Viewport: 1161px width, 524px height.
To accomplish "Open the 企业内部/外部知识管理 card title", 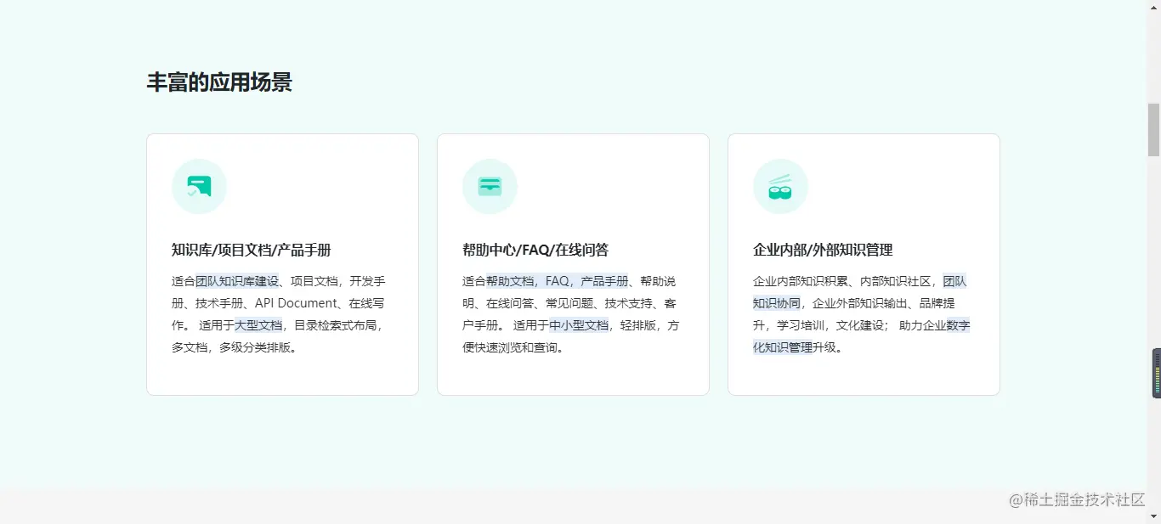I will tap(823, 250).
